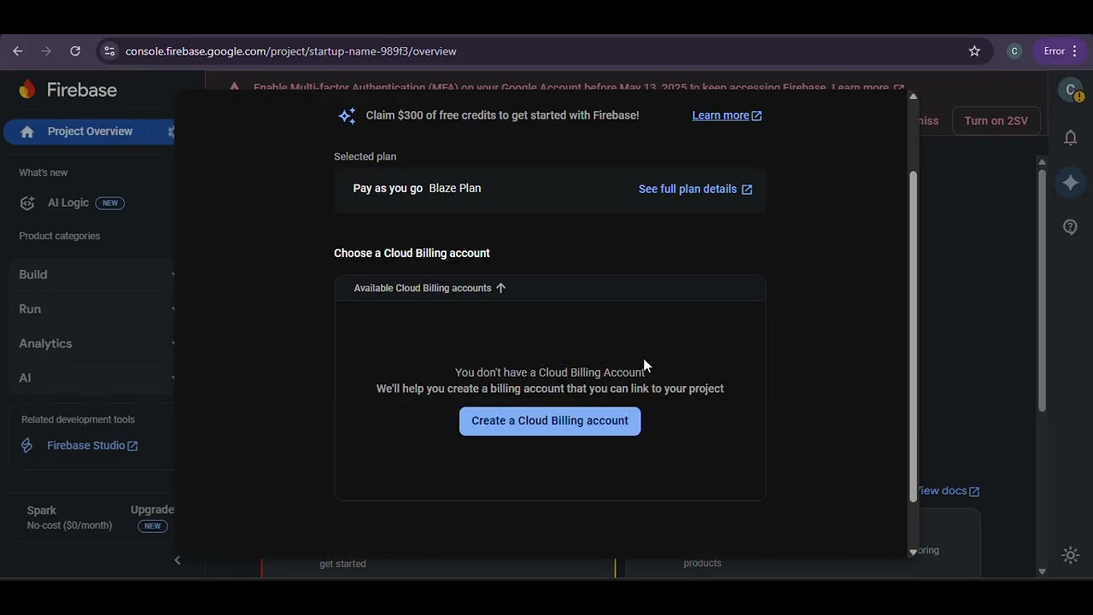Click sort arrow beside Available Cloud Billing accounts
Viewport: 1093px width, 615px height.
[501, 288]
